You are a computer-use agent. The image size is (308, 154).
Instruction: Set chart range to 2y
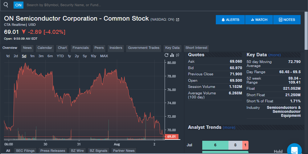pyautogui.click(x=77, y=56)
